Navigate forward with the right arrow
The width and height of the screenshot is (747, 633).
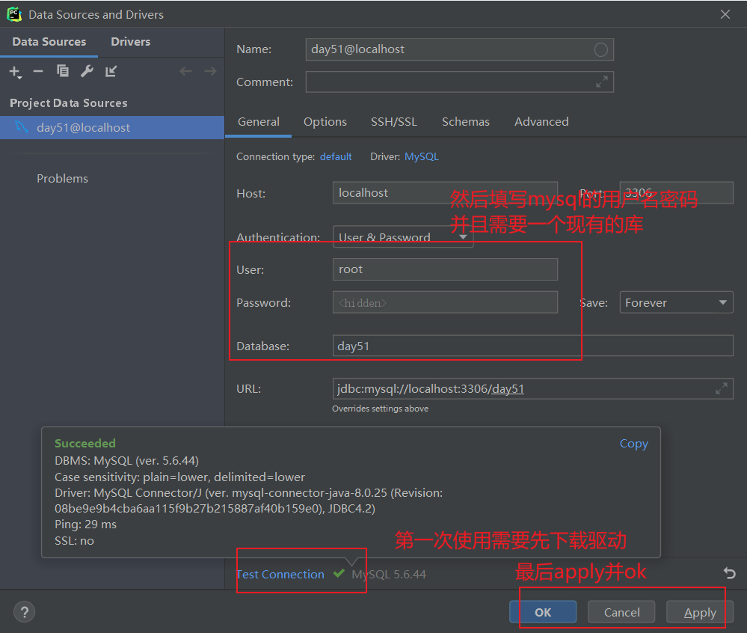210,72
